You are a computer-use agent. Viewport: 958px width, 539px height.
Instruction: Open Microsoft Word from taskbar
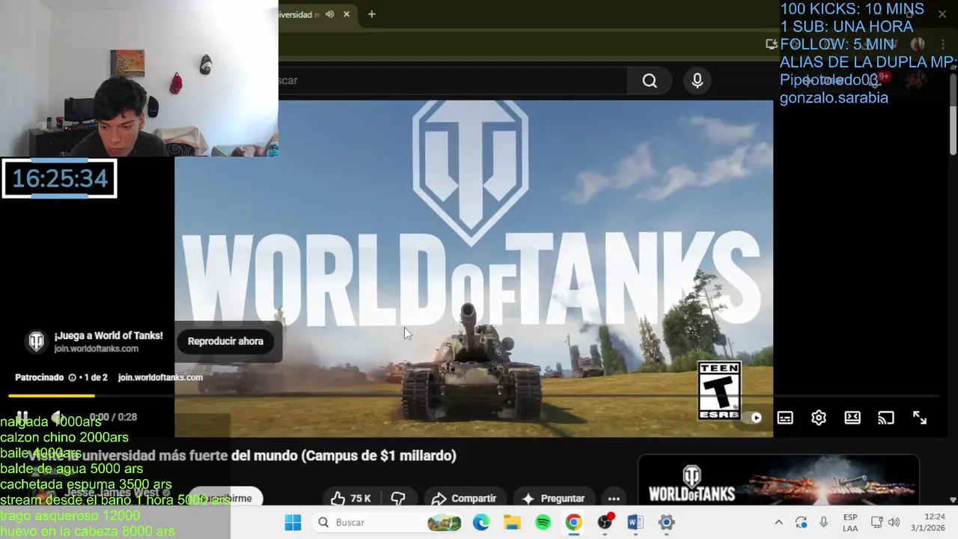point(635,523)
